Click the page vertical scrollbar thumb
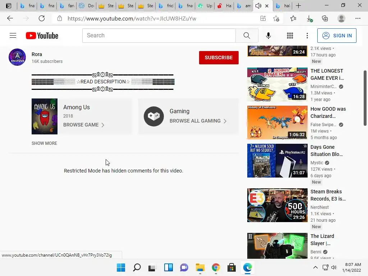Screen dimensions: 368x276 365,98
